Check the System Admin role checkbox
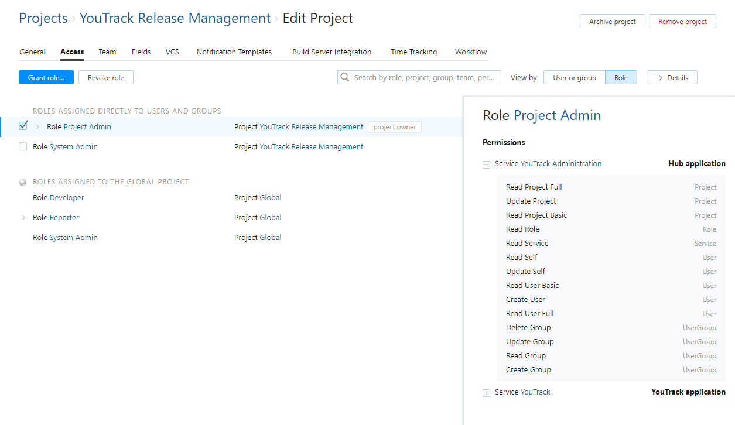Image resolution: width=735 pixels, height=425 pixels. point(23,147)
